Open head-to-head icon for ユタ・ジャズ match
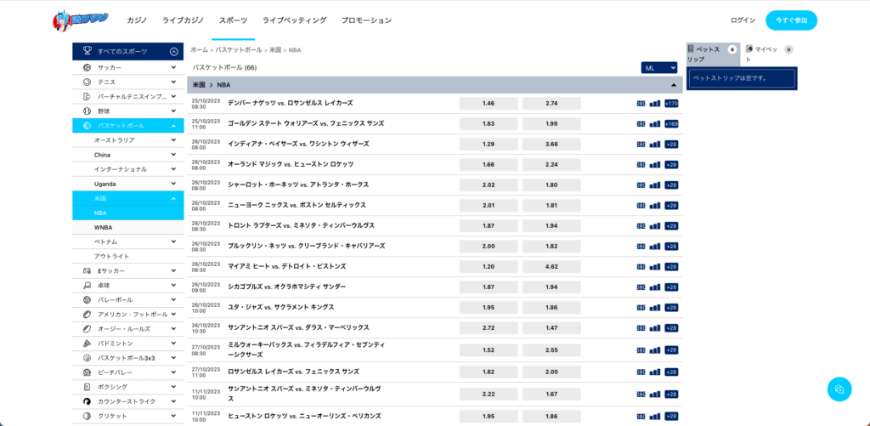The image size is (870, 426). pos(641,308)
